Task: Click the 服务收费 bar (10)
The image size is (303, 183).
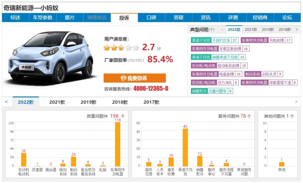Action: (x=171, y=162)
